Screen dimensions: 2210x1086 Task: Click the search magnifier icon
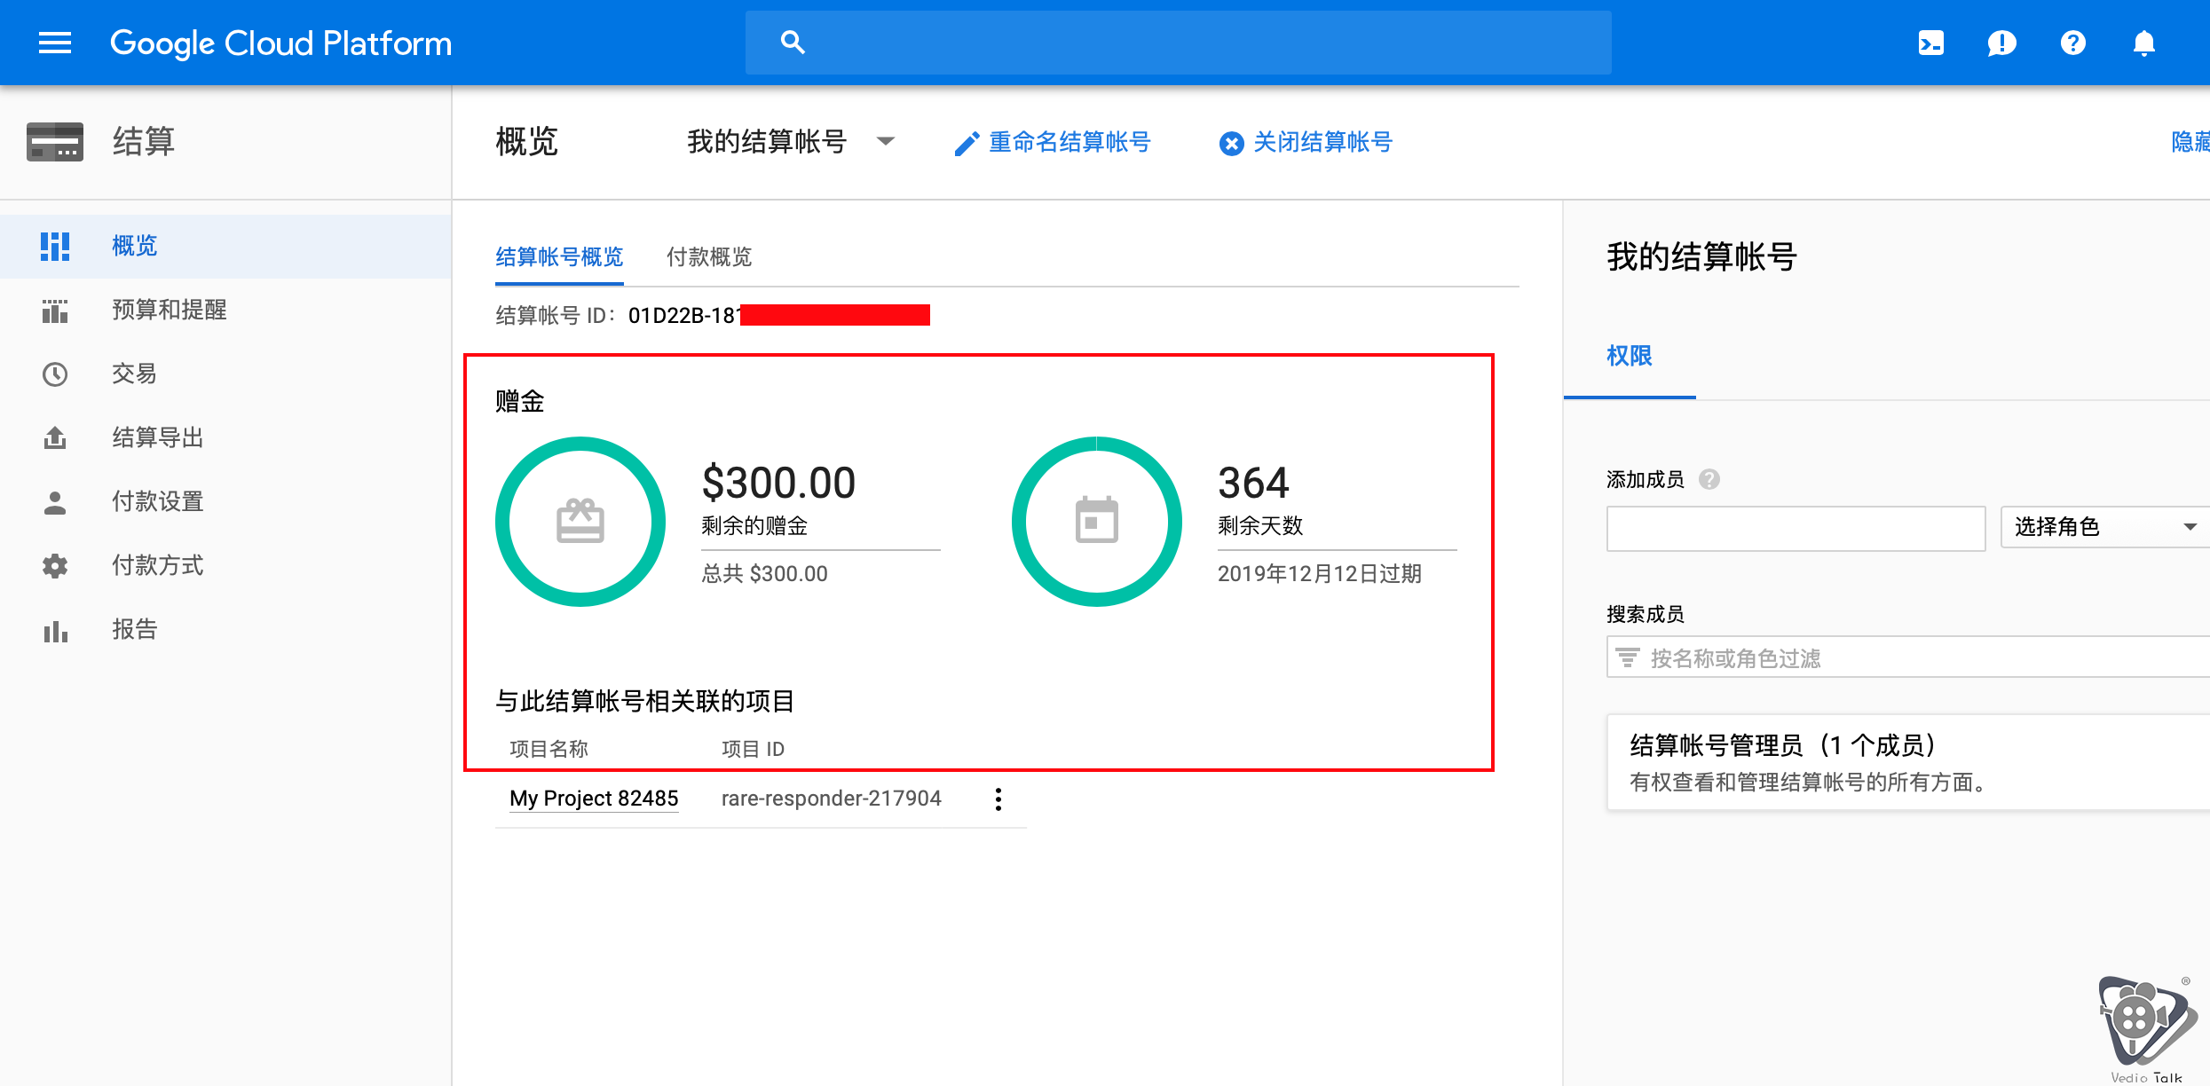(x=793, y=43)
